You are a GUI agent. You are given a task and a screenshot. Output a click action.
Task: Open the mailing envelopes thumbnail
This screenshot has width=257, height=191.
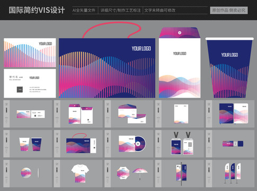[x=129, y=114]
